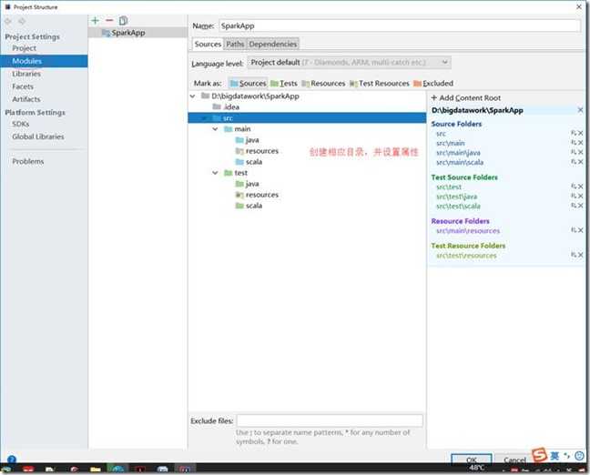The image size is (590, 475).
Task: Mark the folder as Resources
Action: (x=323, y=83)
